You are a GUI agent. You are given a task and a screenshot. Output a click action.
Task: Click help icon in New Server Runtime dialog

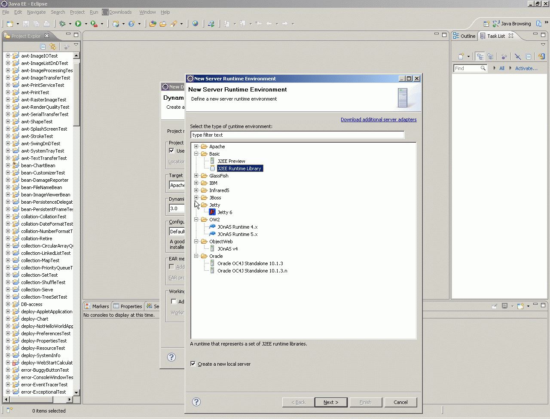pyautogui.click(x=196, y=402)
